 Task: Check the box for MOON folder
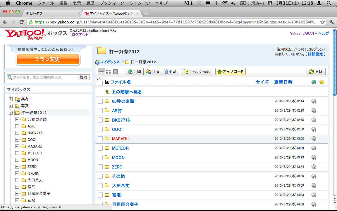click(100, 157)
